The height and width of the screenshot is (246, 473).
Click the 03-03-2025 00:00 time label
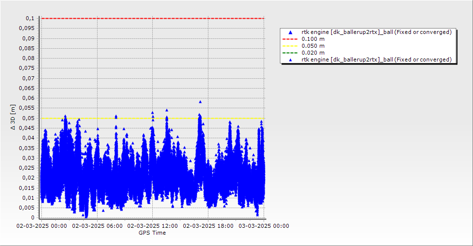[264, 226]
